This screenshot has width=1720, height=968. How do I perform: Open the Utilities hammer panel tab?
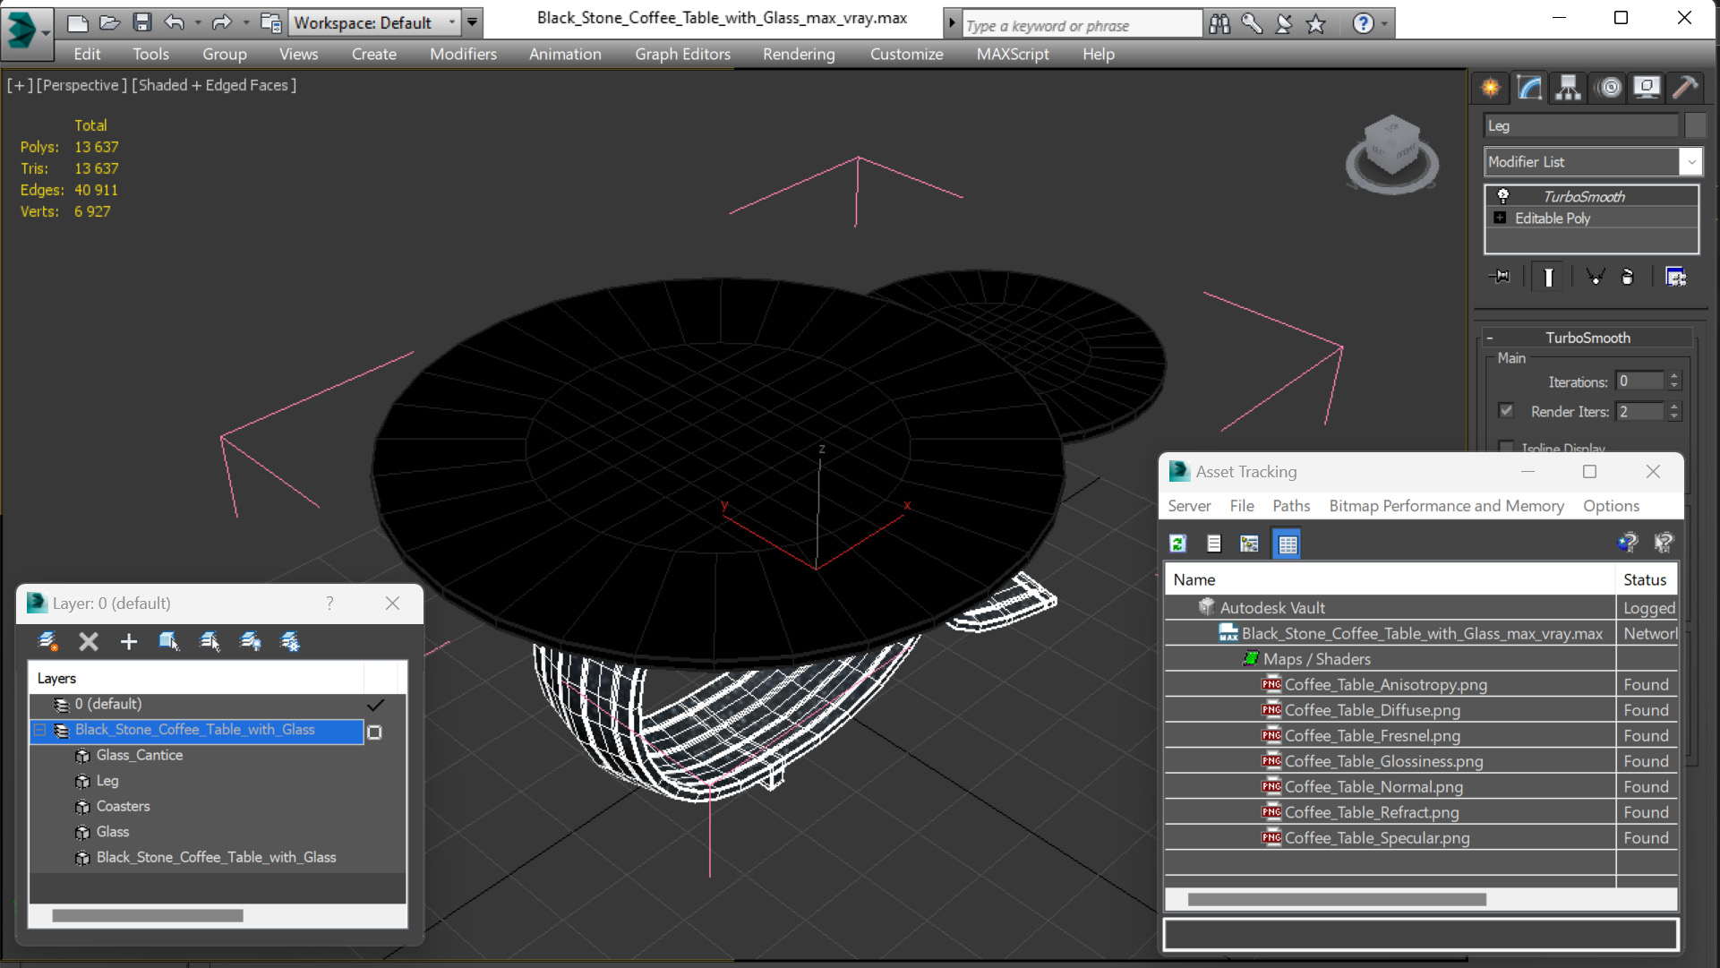point(1685,87)
